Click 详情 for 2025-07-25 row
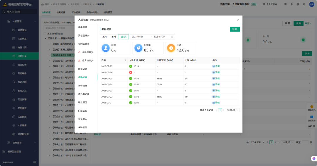 point(216,79)
